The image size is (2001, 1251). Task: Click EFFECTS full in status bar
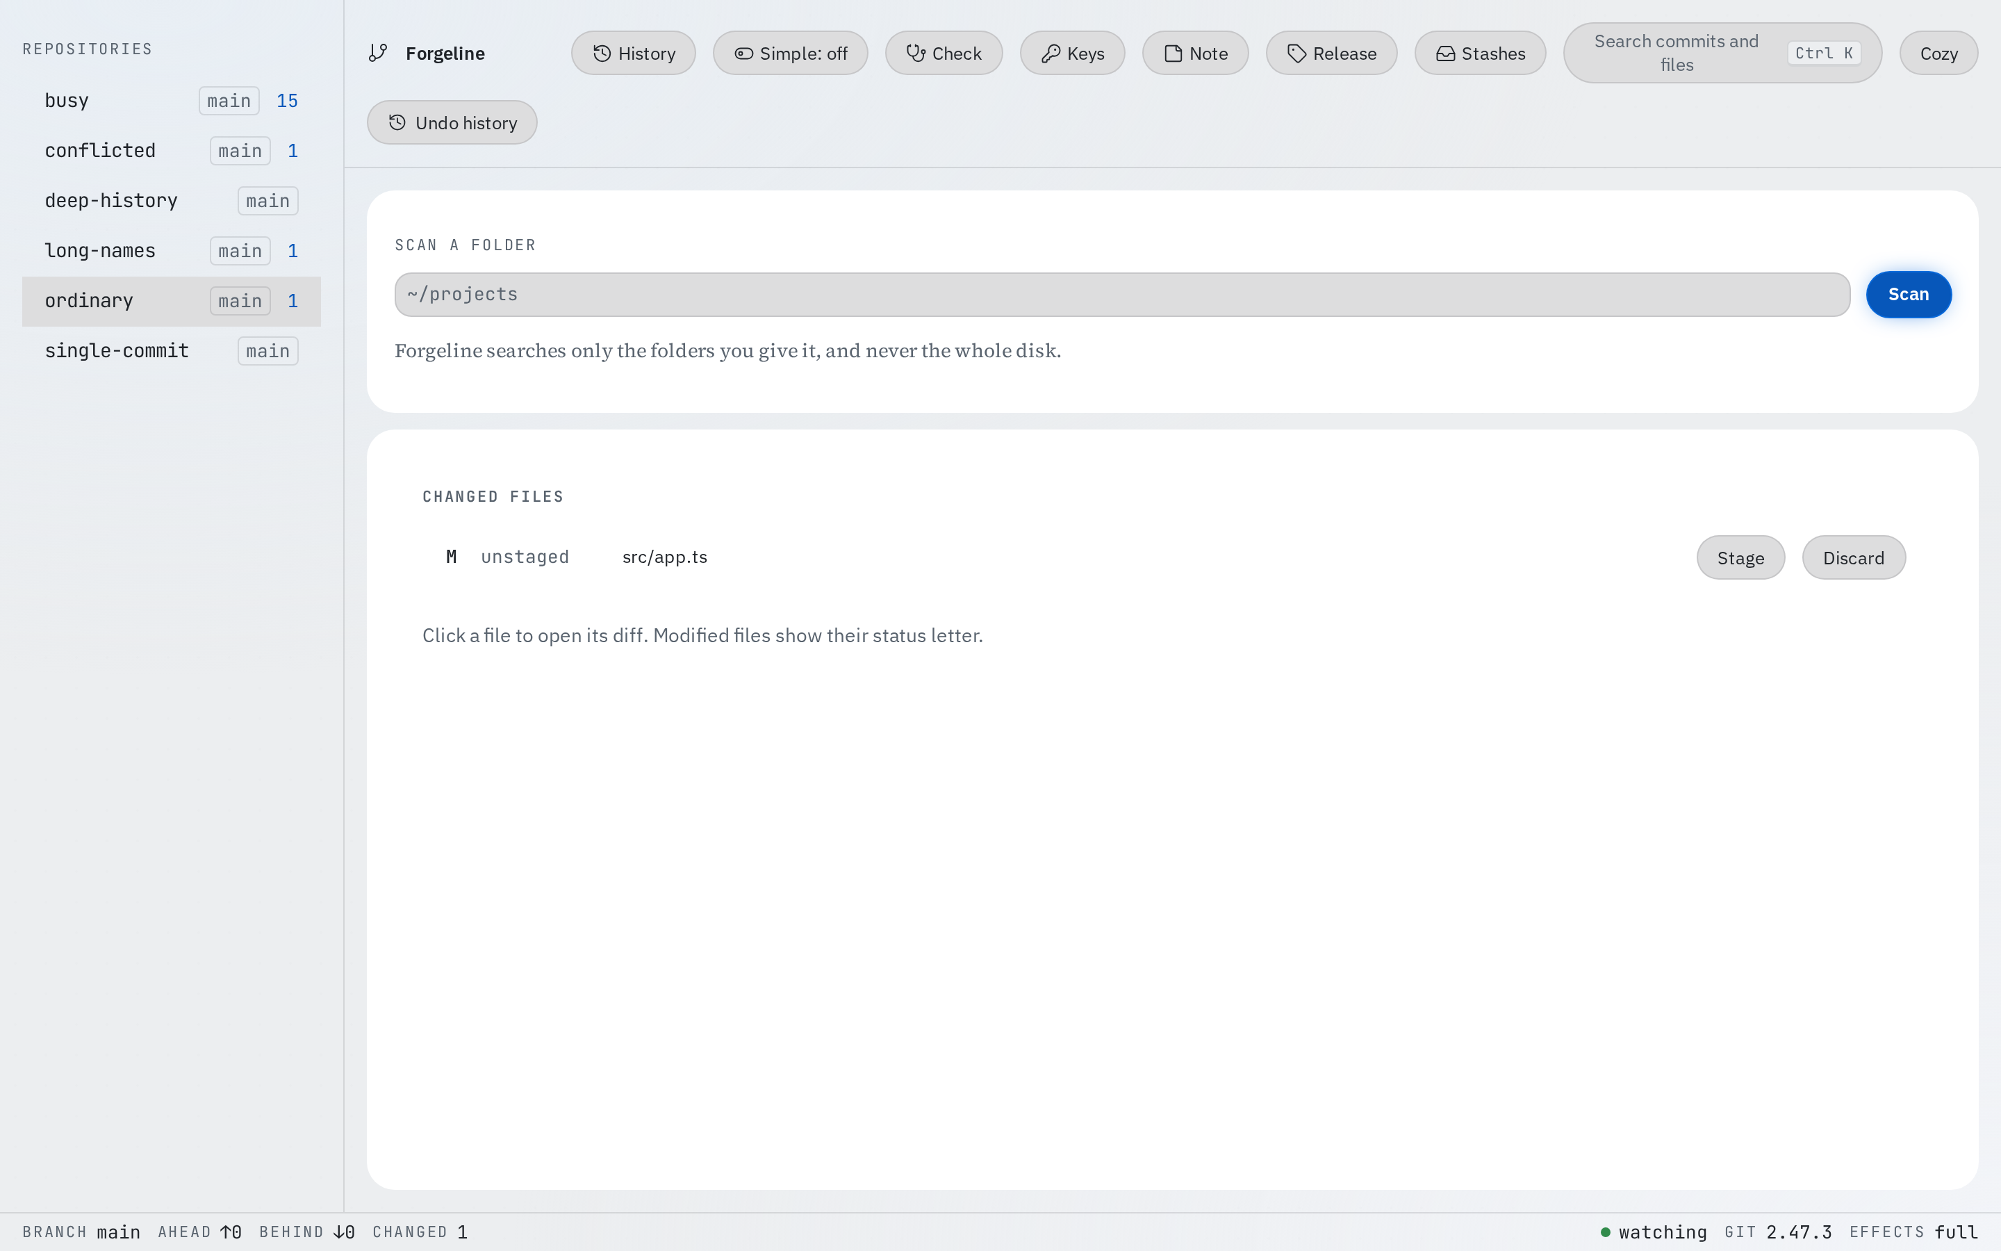1913,1232
